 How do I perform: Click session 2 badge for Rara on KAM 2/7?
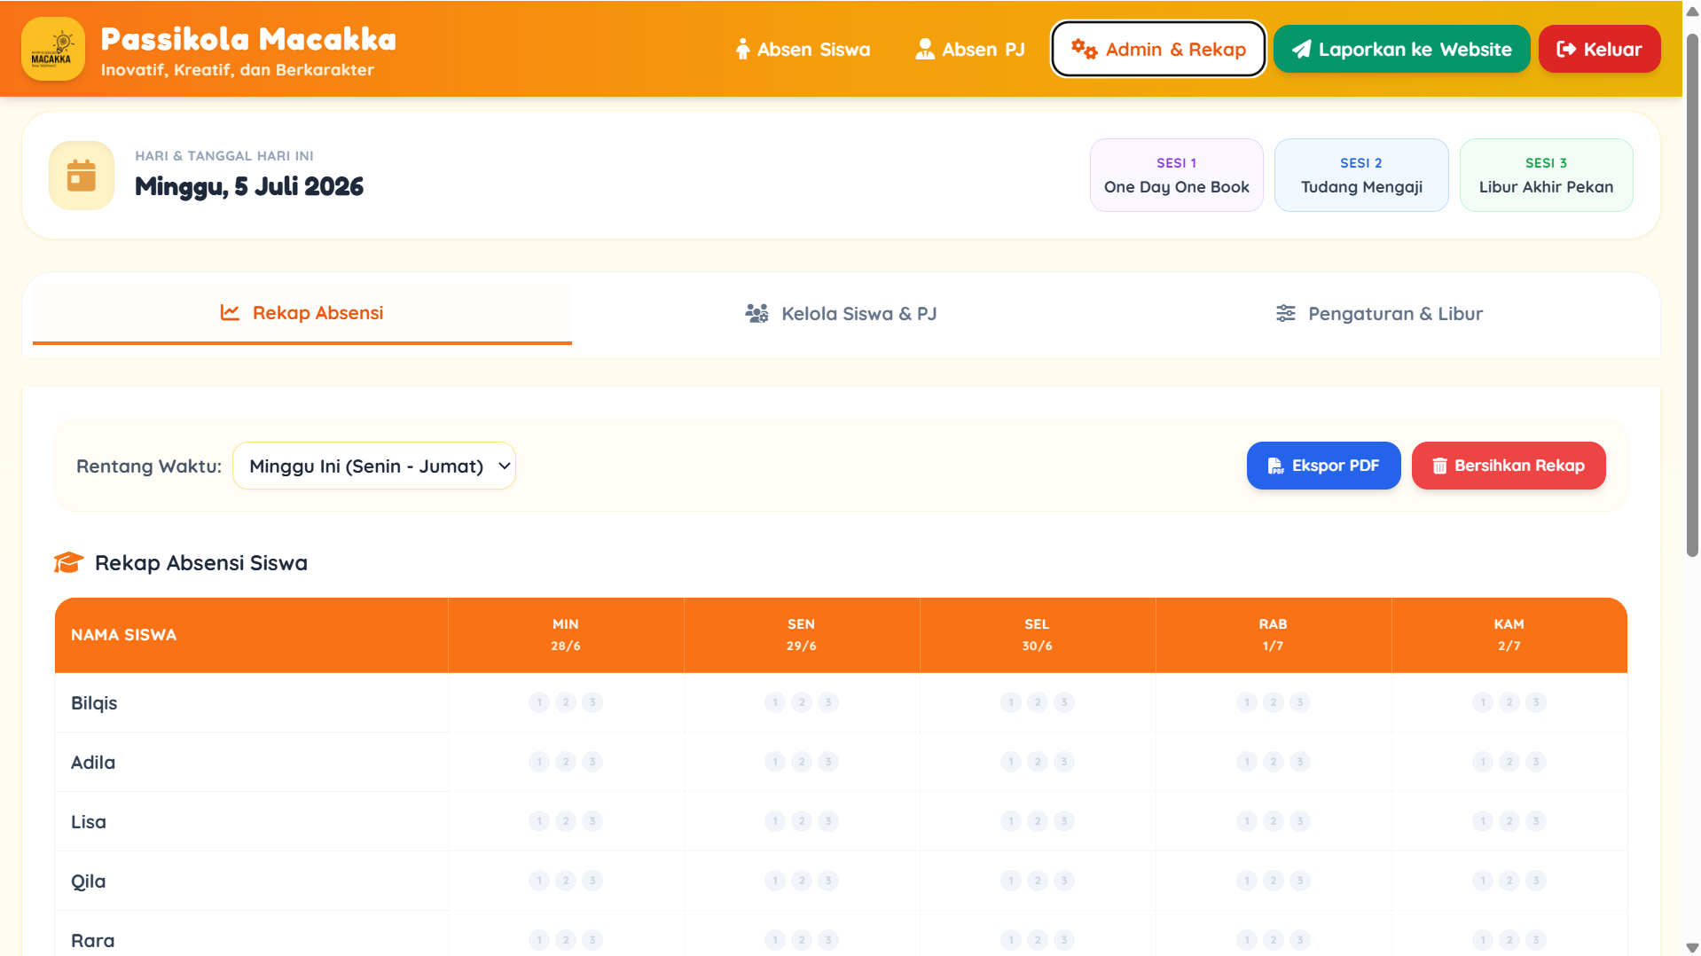pos(1509,940)
